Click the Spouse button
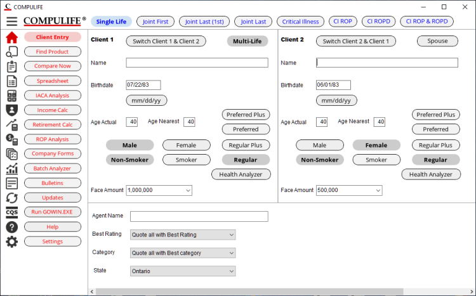 (437, 41)
